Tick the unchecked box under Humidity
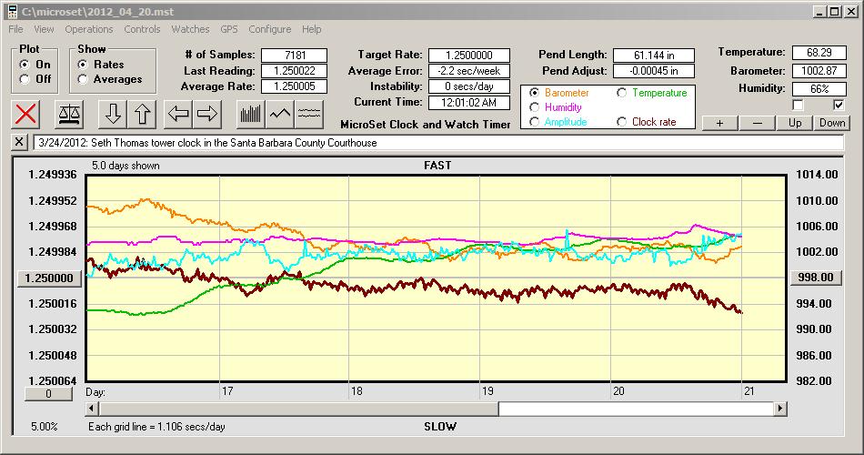 click(x=798, y=105)
